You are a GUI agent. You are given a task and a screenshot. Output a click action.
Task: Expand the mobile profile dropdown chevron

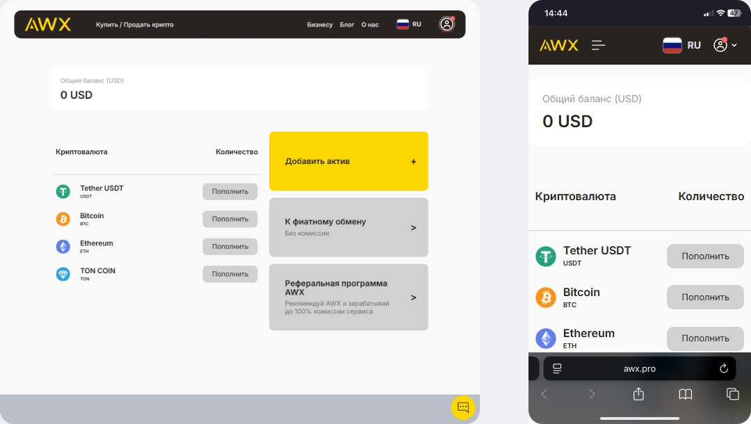(734, 46)
